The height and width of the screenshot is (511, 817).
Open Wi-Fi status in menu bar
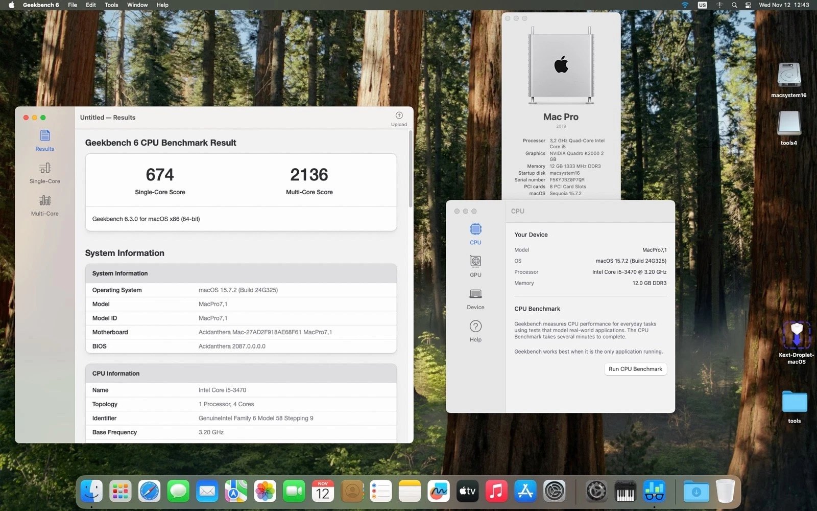(685, 5)
